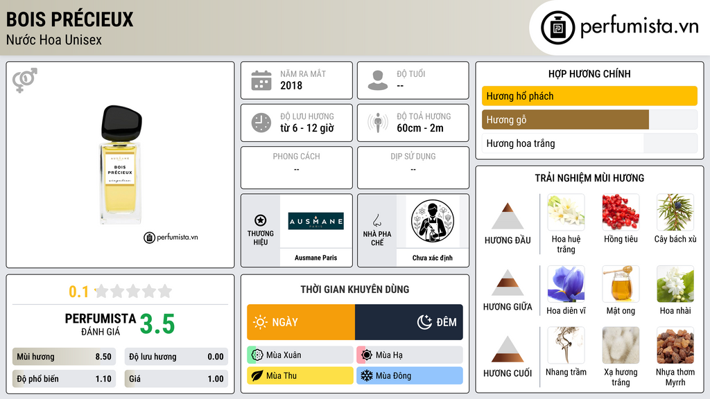Click the Giá 1.00 score row
This screenshot has width=710, height=399.
click(x=176, y=379)
